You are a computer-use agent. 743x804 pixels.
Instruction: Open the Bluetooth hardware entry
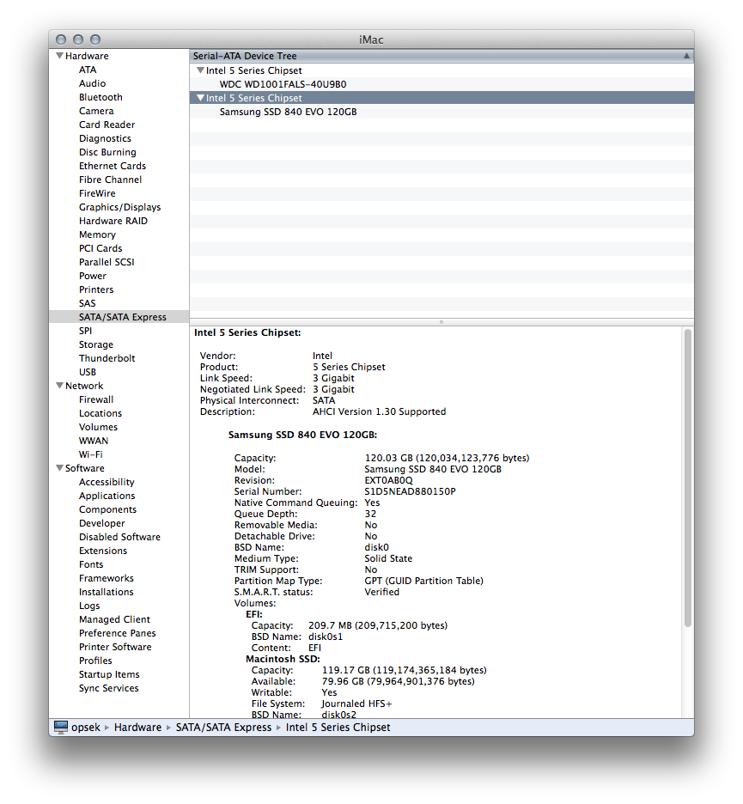100,97
